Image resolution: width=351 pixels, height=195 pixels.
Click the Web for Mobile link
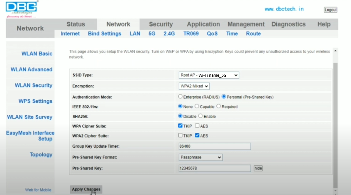[38, 190]
